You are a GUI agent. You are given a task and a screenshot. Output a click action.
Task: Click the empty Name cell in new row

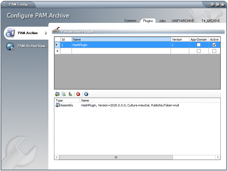pos(121,51)
